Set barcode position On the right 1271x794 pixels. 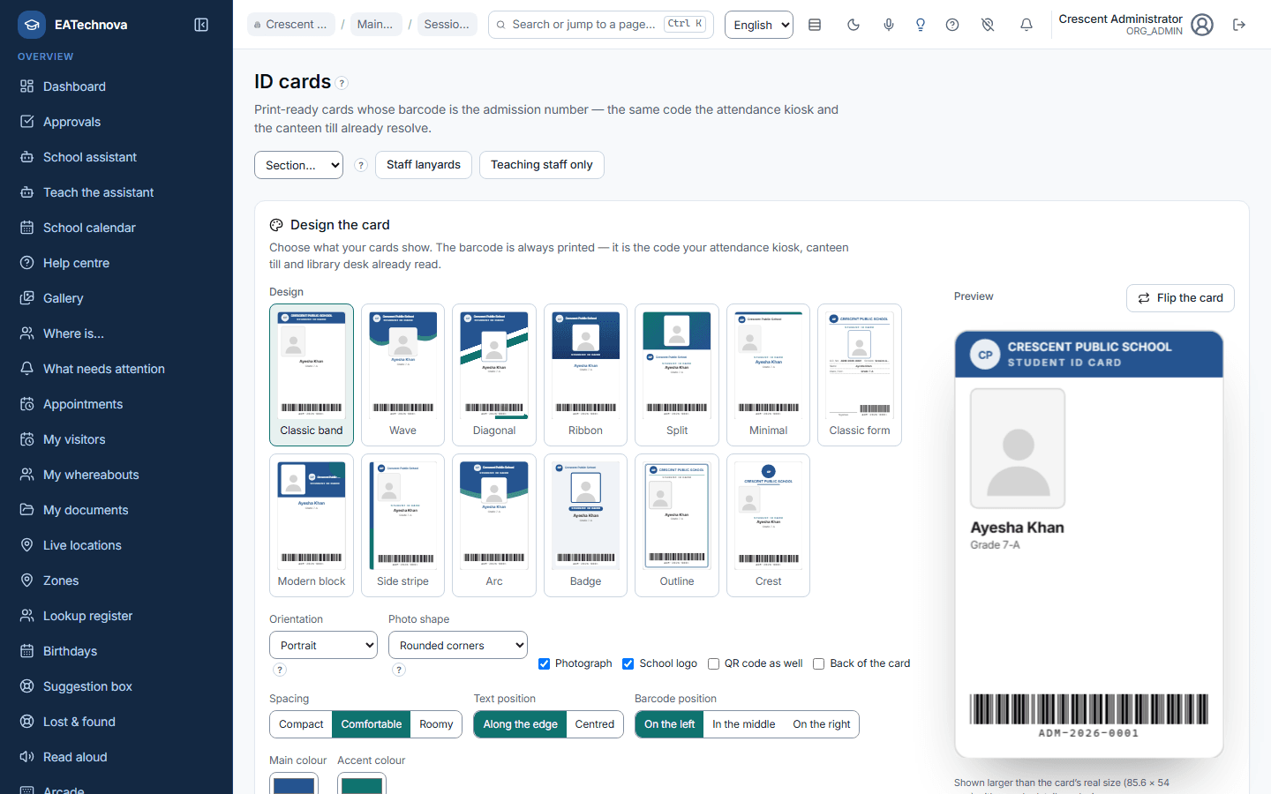click(822, 724)
